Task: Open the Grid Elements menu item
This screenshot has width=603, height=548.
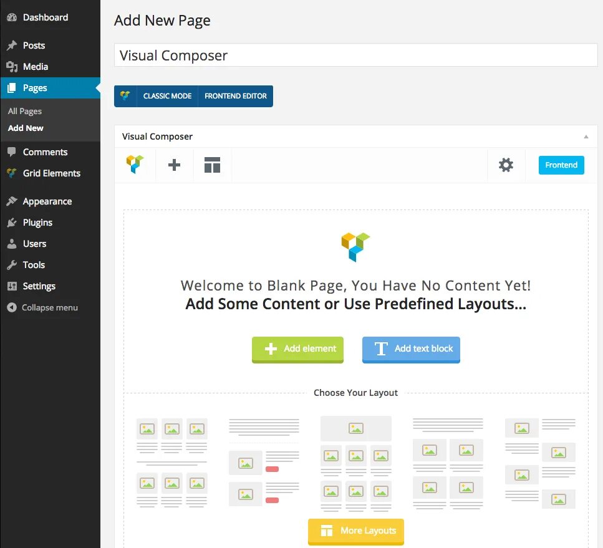Action: [x=52, y=173]
